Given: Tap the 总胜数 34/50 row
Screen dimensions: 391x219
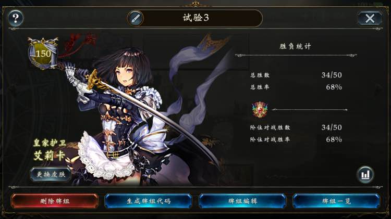Looking at the screenshot, I should coord(296,75).
